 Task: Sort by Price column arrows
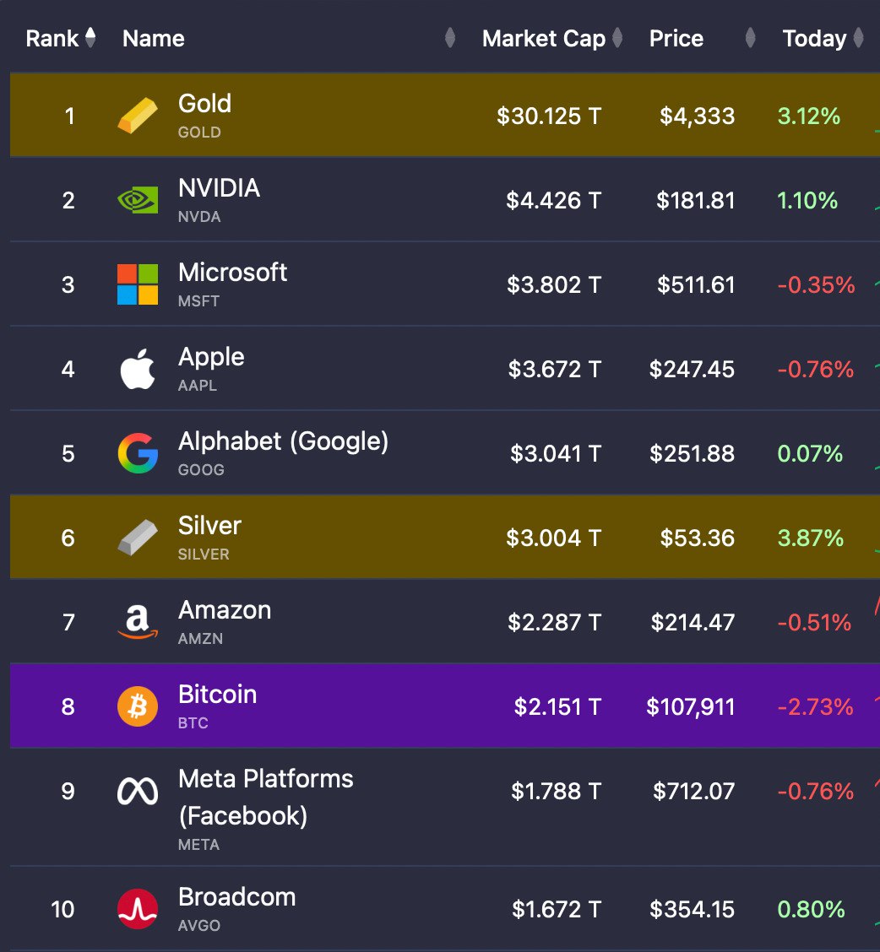(750, 38)
